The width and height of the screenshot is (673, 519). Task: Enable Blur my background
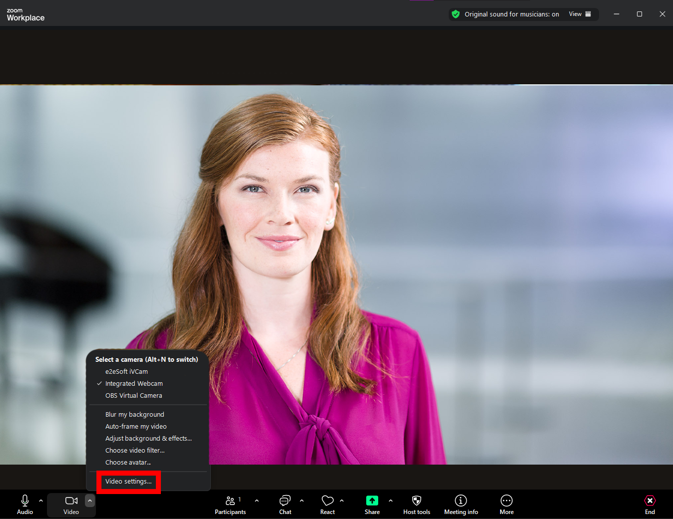(x=134, y=414)
